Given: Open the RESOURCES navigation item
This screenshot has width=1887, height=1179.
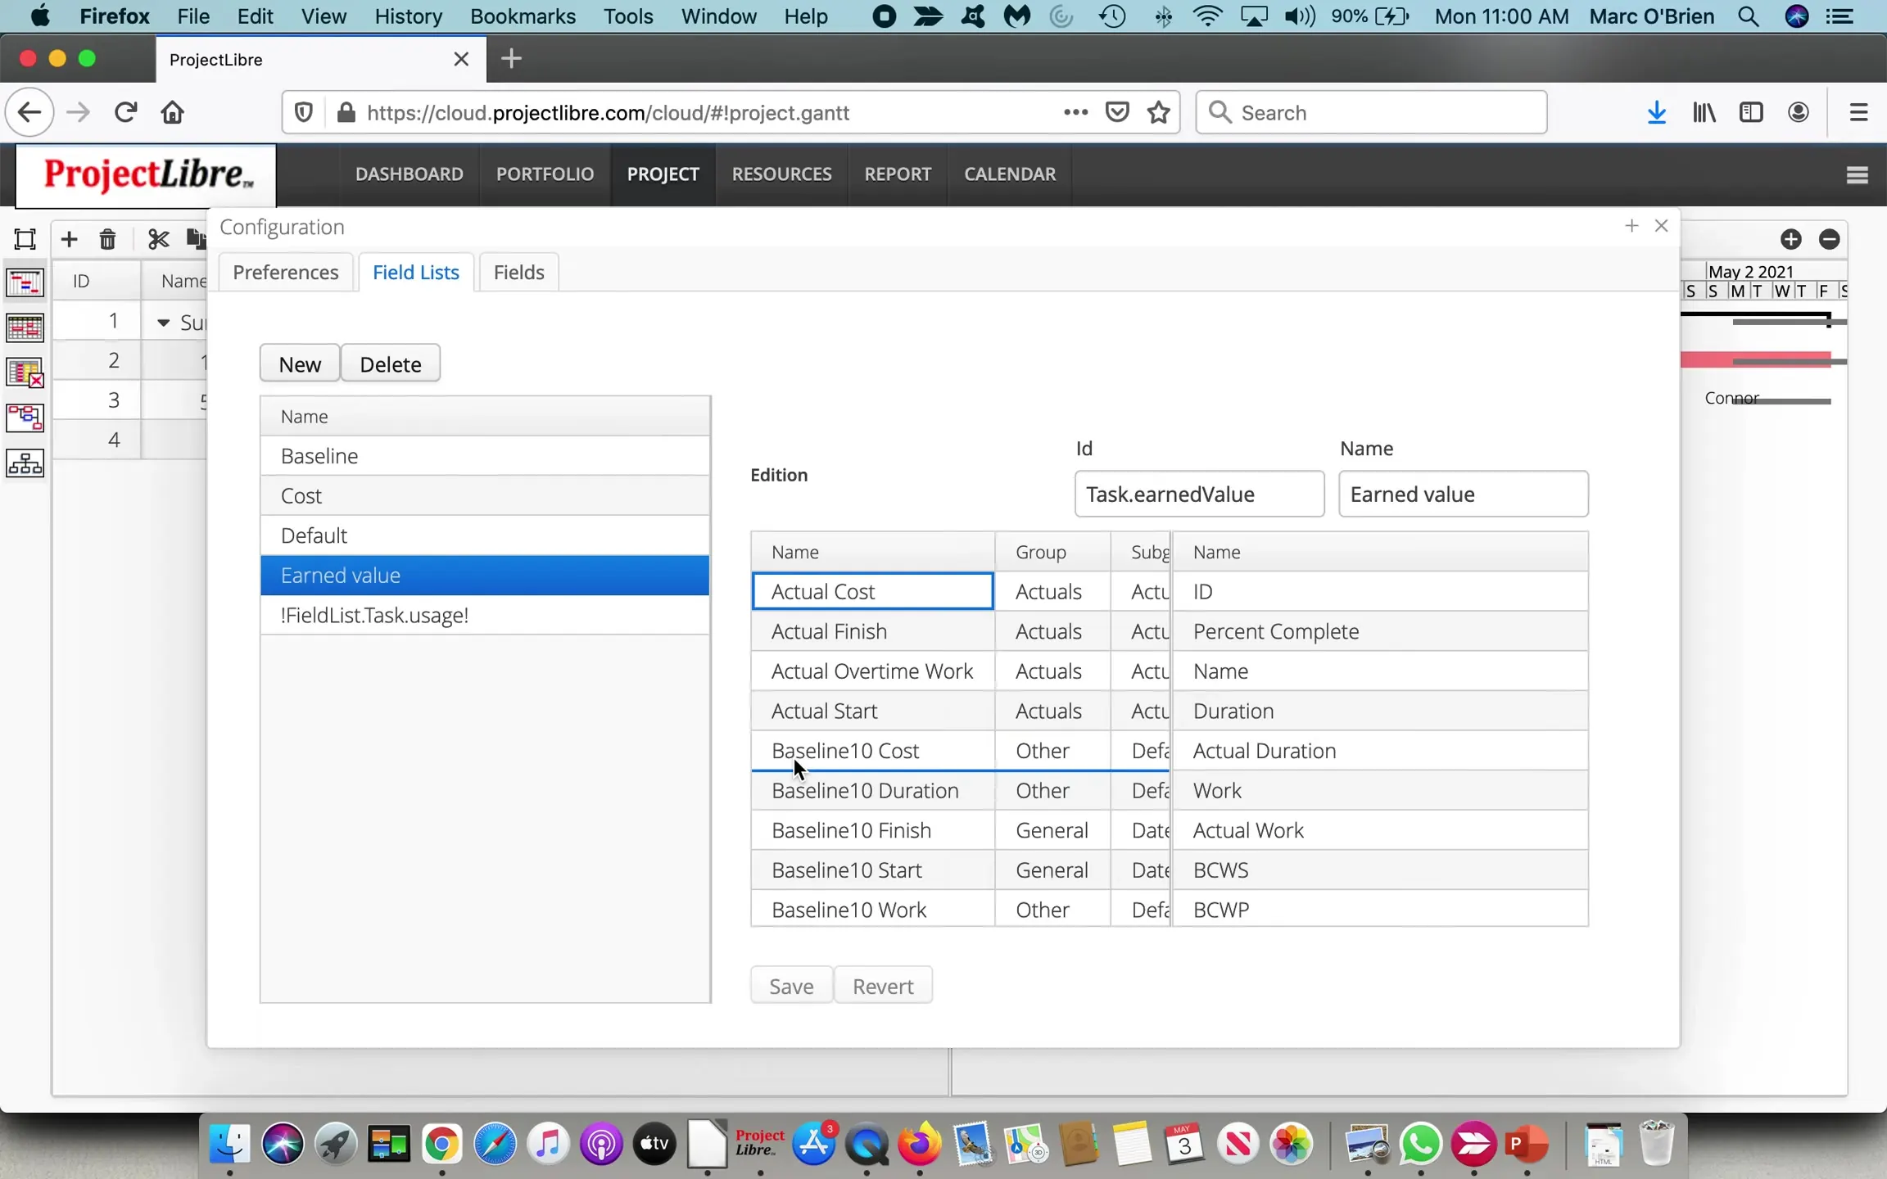Looking at the screenshot, I should coord(781,174).
